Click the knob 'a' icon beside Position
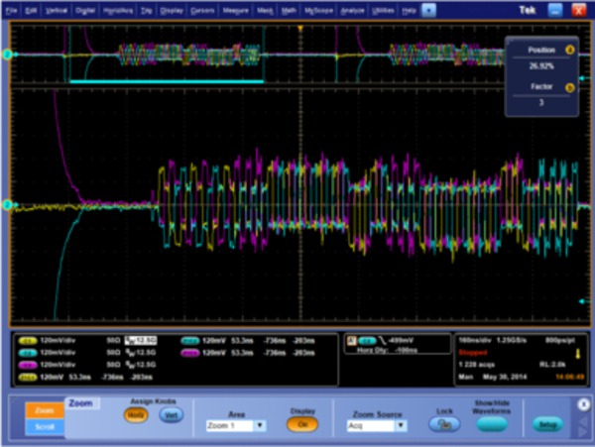Screen dimensions: 595x447 click(570, 48)
